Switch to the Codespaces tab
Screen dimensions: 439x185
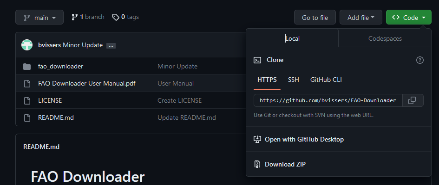385,38
